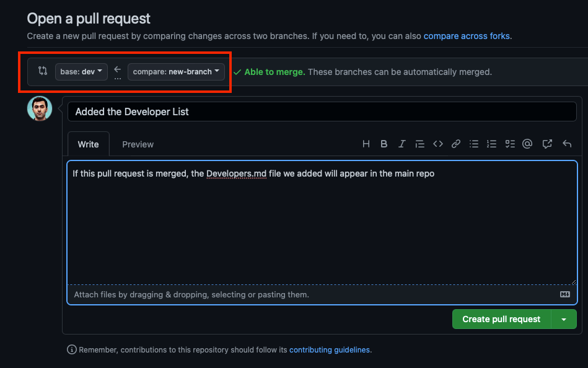Click the saved replies arrow icon
Image resolution: width=588 pixels, height=368 pixels.
point(566,144)
